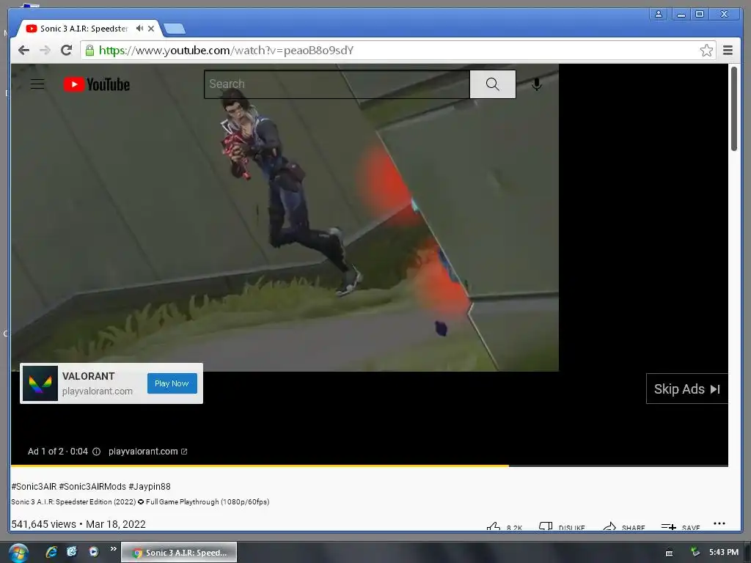Open the #Jaypin88 hashtag
The image size is (751, 563).
tap(150, 487)
